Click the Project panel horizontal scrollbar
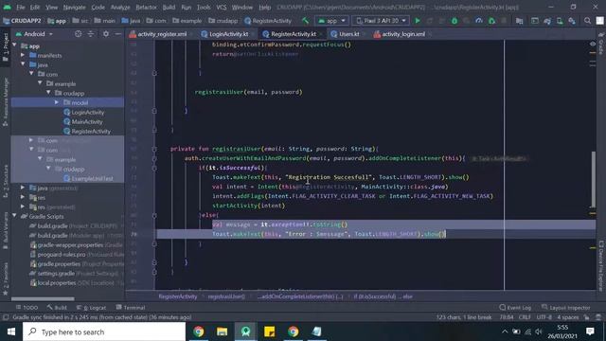 tap(43, 298)
